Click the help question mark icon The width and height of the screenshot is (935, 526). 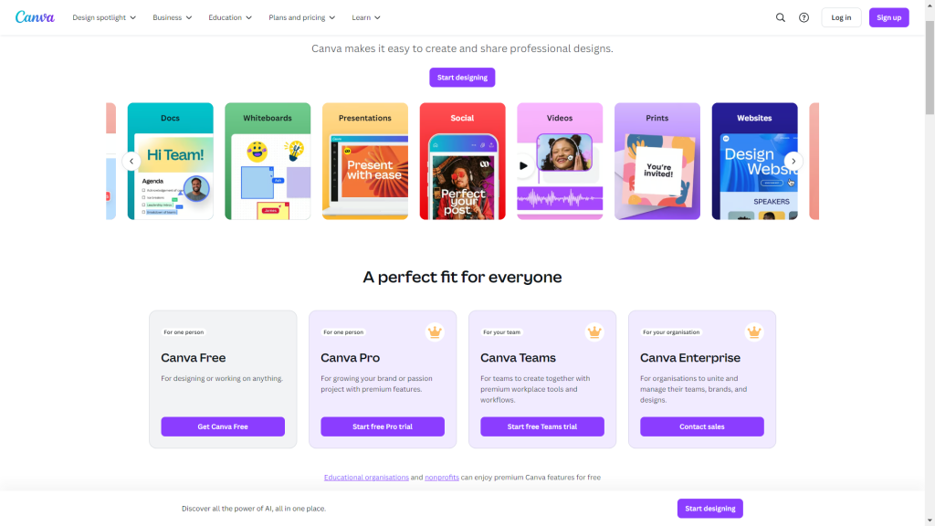[x=804, y=17]
